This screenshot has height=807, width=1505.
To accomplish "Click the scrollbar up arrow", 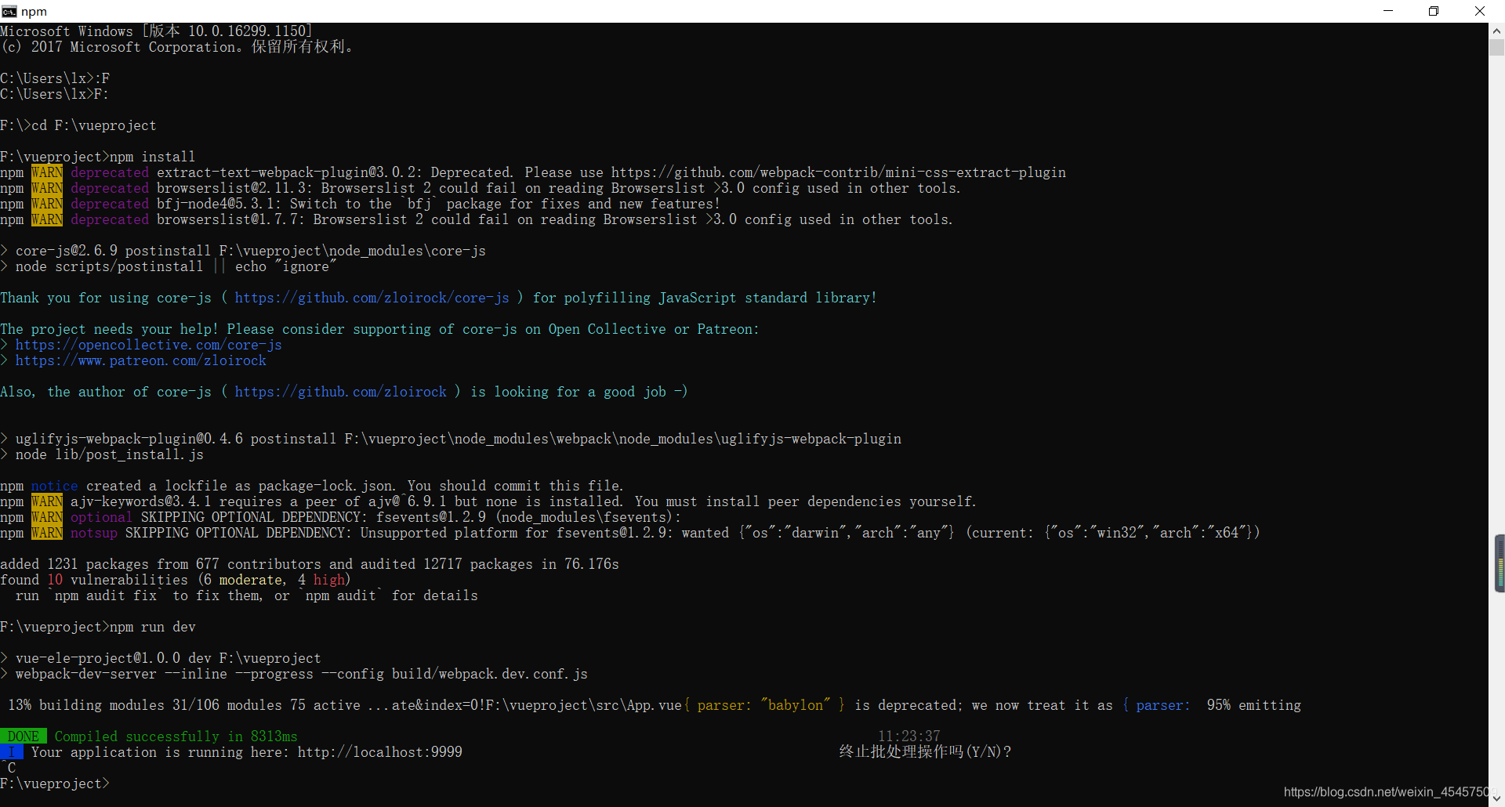I will [1496, 31].
